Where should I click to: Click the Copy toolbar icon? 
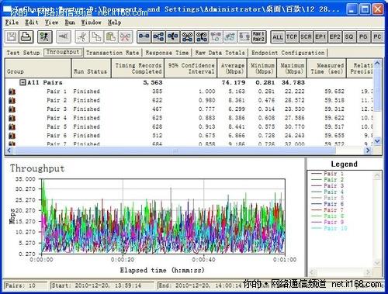(96, 37)
